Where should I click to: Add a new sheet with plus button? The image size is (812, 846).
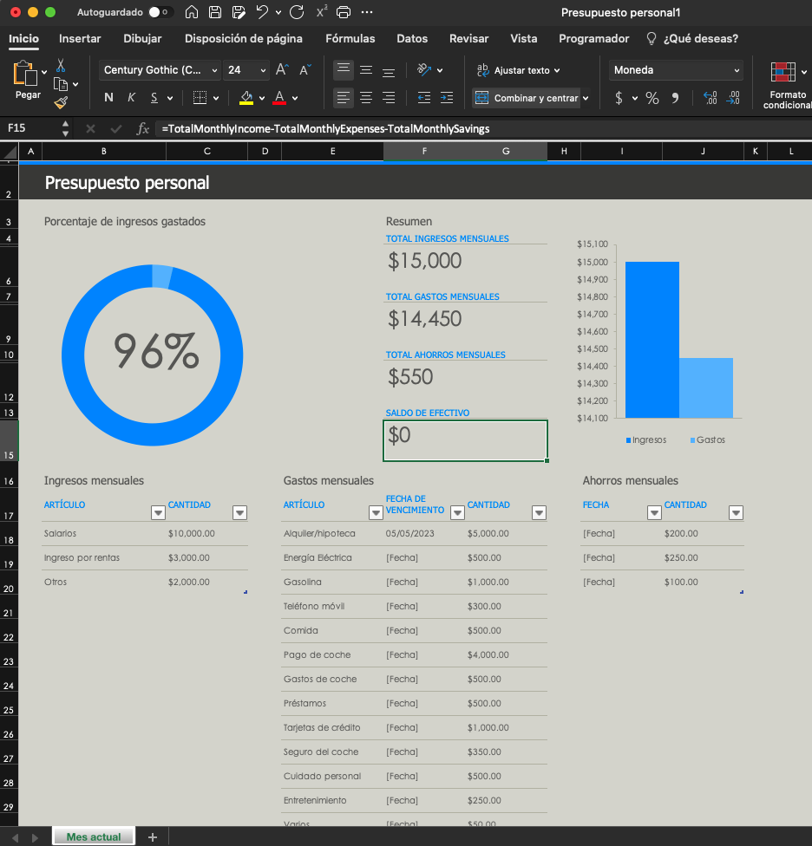click(x=153, y=836)
